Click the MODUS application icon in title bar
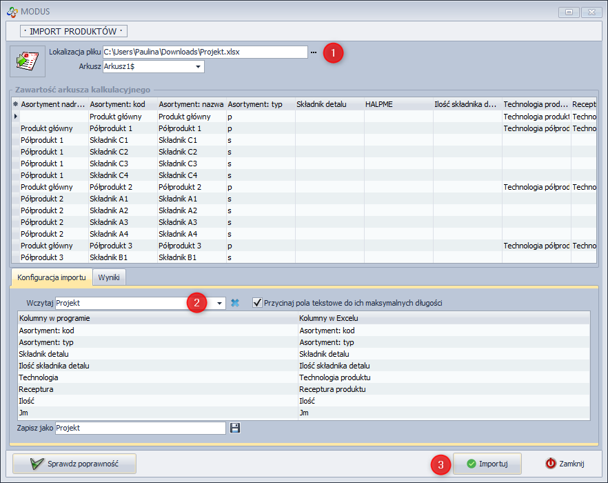This screenshot has height=483, width=608. tap(10, 11)
